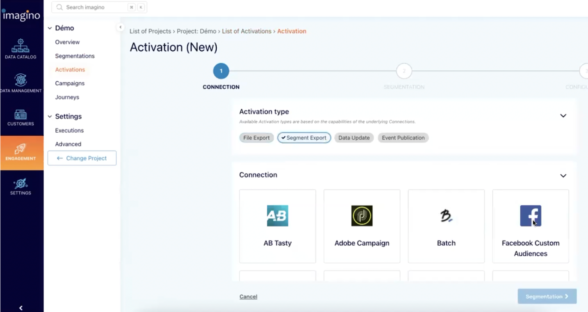Click the Search imagino field

click(99, 7)
